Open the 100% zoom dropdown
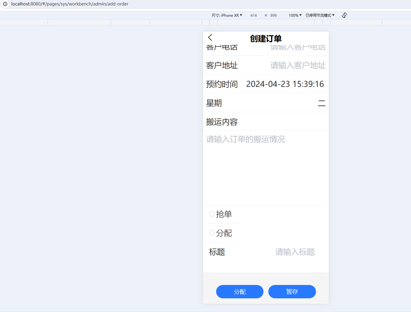Image resolution: width=411 pixels, height=312 pixels. (x=295, y=15)
